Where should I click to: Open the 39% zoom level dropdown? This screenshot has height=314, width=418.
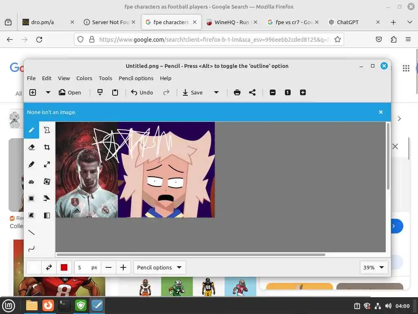click(x=374, y=267)
